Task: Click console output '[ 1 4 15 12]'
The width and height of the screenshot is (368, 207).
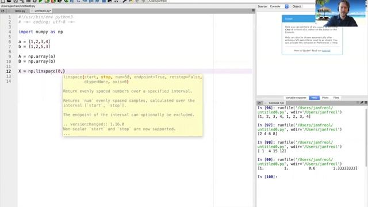Action: click(272, 151)
